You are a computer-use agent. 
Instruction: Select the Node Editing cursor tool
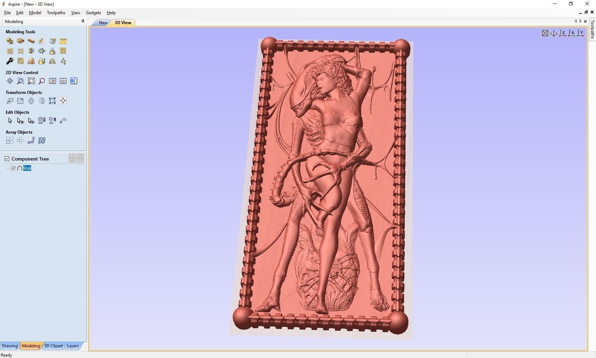pyautogui.click(x=21, y=121)
